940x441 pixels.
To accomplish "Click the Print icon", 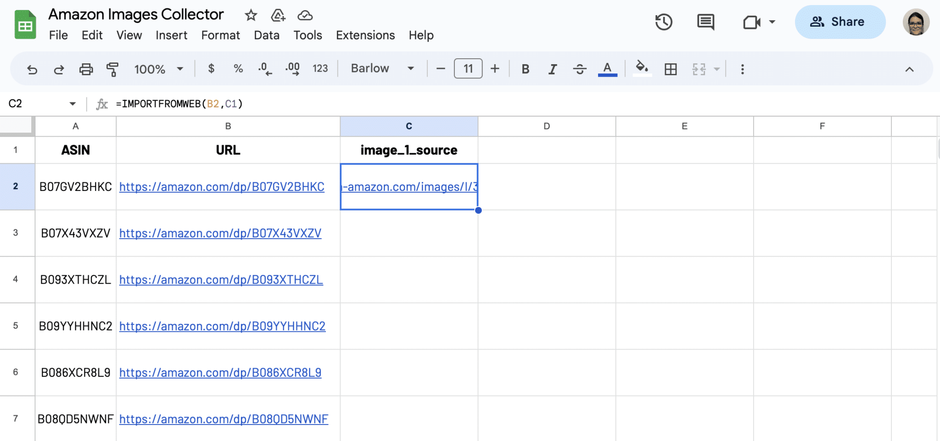I will click(x=86, y=69).
